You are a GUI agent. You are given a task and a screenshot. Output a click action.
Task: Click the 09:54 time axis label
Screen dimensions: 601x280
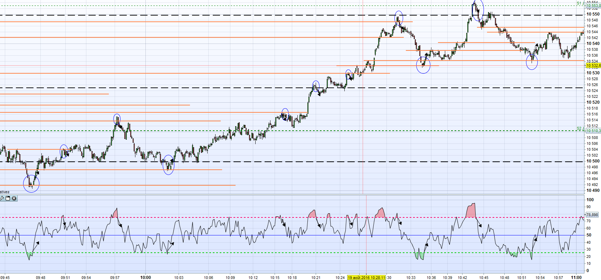(86, 278)
